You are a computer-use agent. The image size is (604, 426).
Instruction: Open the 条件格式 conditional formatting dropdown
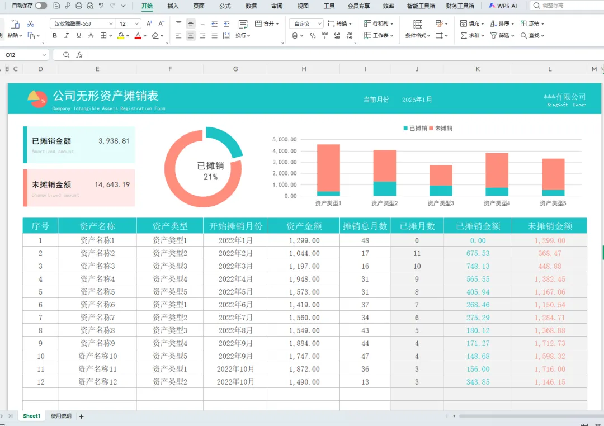418,35
